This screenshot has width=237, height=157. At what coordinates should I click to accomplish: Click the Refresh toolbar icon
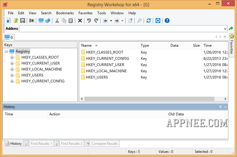click(x=149, y=21)
